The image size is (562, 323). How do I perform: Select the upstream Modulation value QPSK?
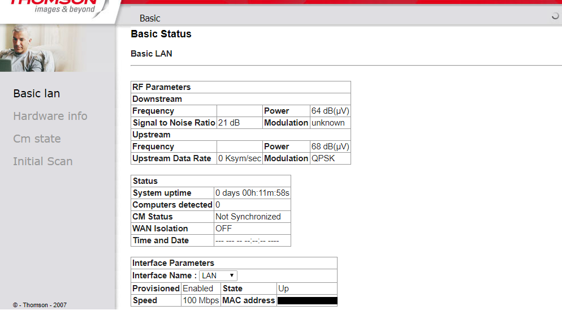(323, 158)
